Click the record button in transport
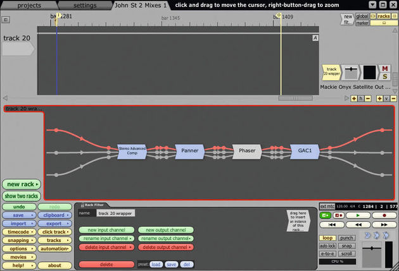Screen dimensions: 399x271 (384, 215)
